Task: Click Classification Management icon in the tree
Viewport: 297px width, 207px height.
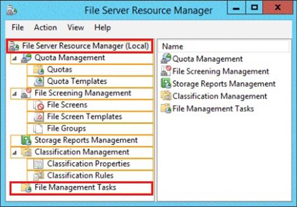Action: coord(26,152)
